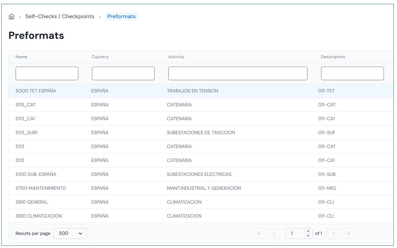The width and height of the screenshot is (397, 248).
Task: Open Self-Checks / Checkpoints breadcrumb link
Action: (60, 17)
